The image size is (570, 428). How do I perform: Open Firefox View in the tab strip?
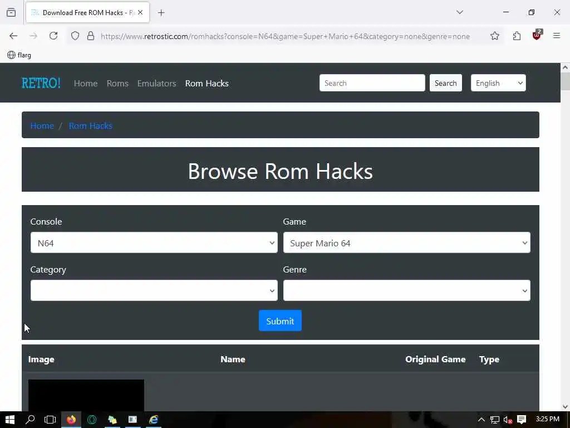(11, 12)
